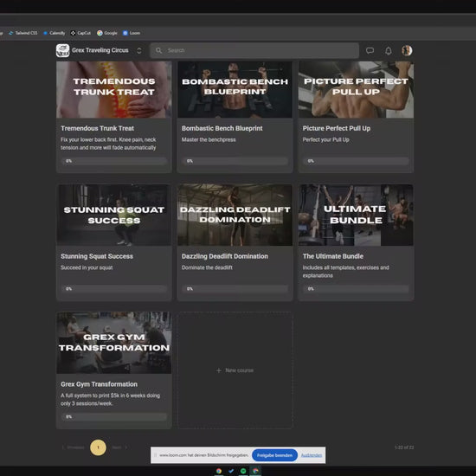Open the chat messages icon
The height and width of the screenshot is (476, 476).
tap(370, 50)
